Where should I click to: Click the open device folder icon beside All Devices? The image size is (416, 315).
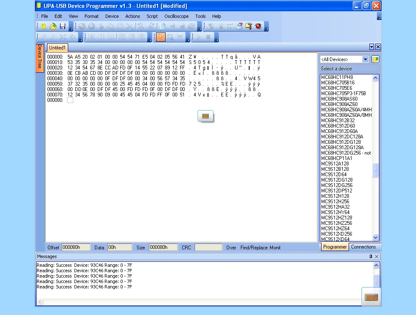point(375,59)
